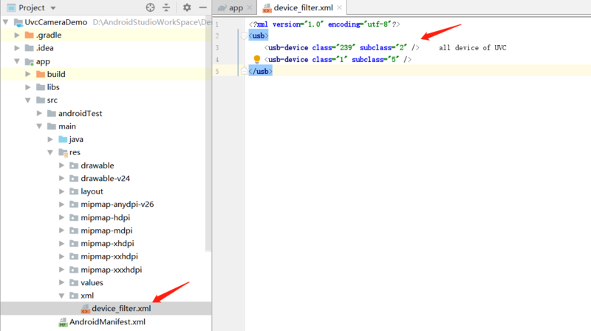Image resolution: width=591 pixels, height=331 pixels.
Task: Click the locate/scroll-from-source target icon
Action: tap(150, 7)
